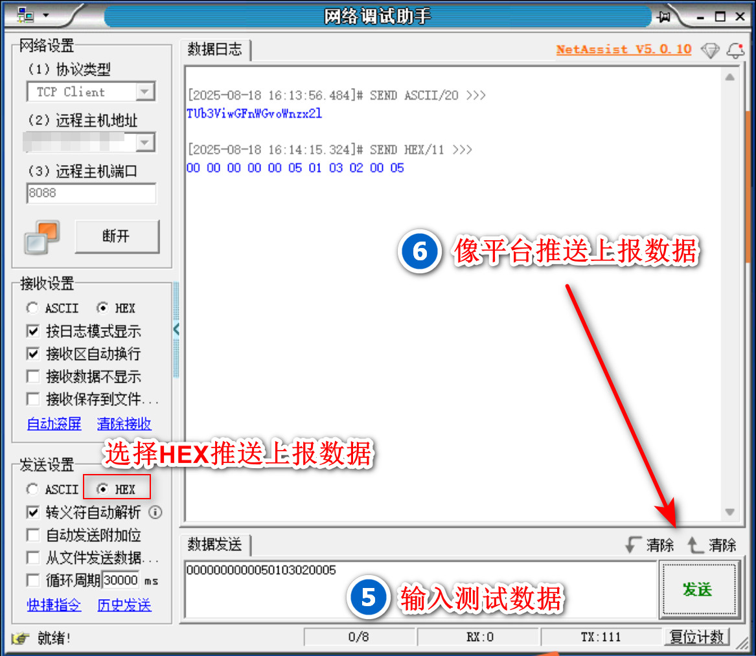Click the data log scrollbar down arrow
This screenshot has height=656, width=756.
(730, 512)
